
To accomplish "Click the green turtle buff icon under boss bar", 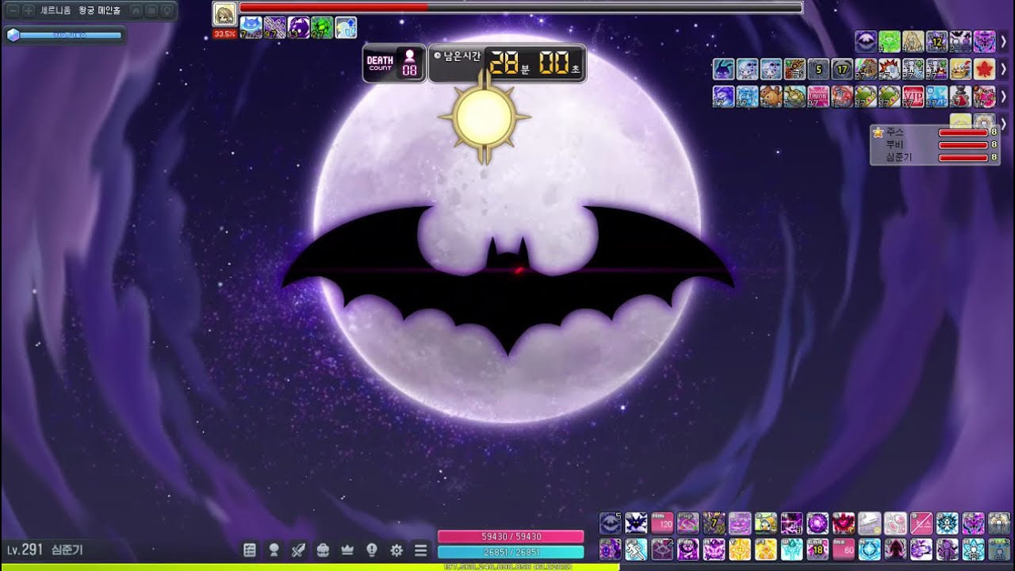I will [x=322, y=28].
